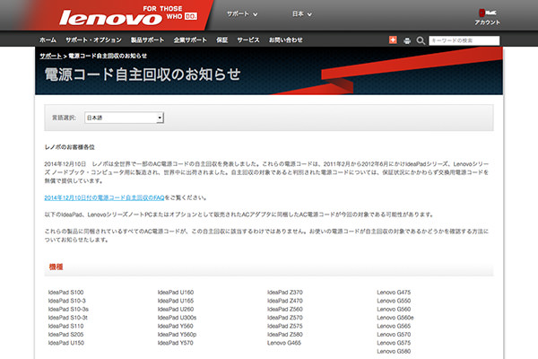Open サポート・オプション menu item
Image resolution: width=538 pixels, height=359 pixels.
93,40
